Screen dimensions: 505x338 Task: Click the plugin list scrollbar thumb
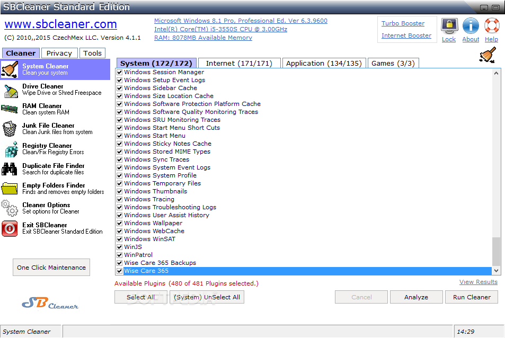tap(497, 252)
